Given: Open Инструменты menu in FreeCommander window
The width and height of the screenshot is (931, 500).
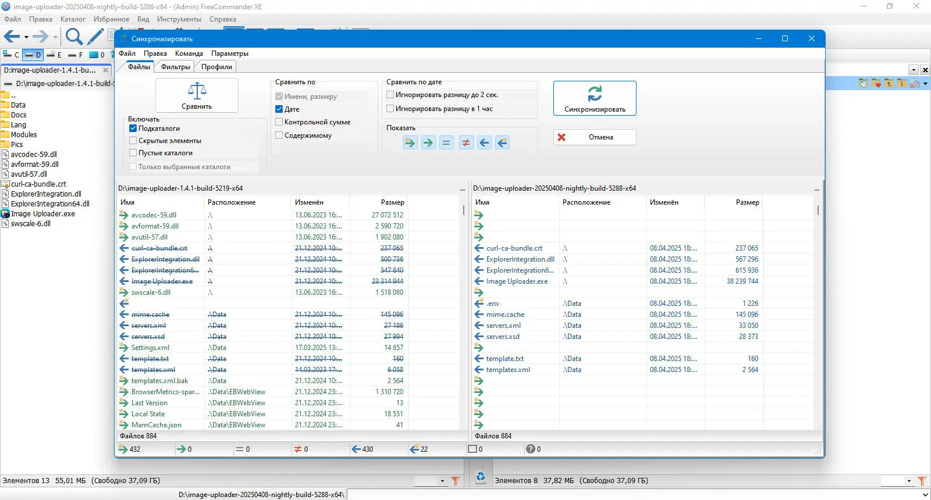Looking at the screenshot, I should coord(179,19).
